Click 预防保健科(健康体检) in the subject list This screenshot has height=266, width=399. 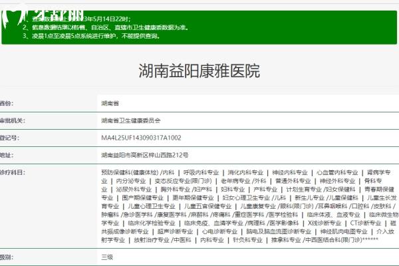pyautogui.click(x=130, y=173)
